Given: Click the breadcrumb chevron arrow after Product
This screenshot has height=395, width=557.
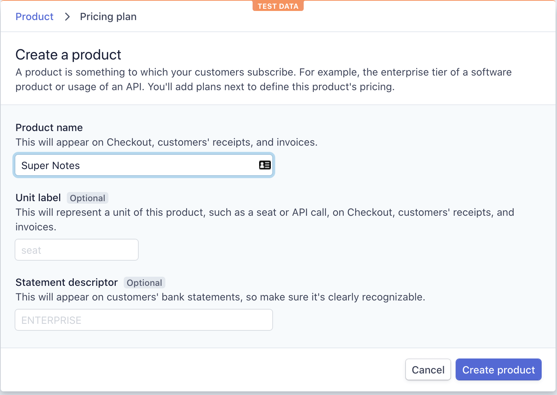Looking at the screenshot, I should click(x=67, y=17).
